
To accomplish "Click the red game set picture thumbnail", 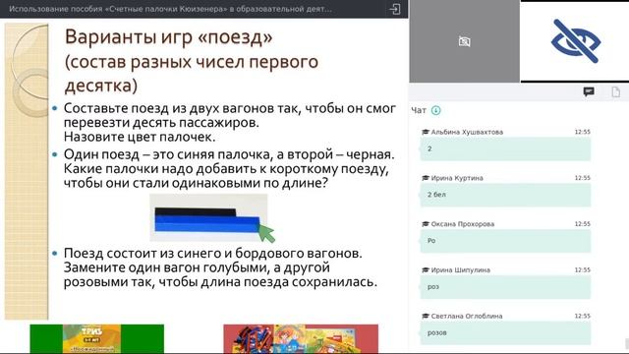I will coord(301,338).
